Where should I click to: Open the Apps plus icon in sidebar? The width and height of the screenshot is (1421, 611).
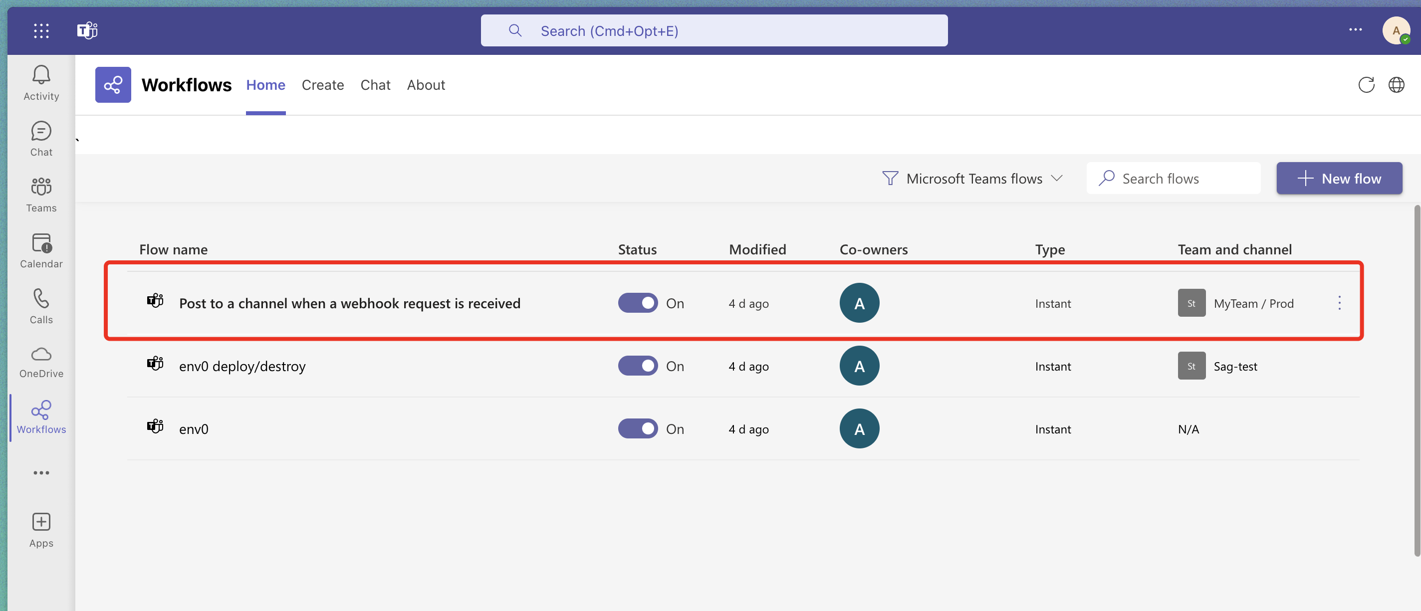[x=41, y=529]
